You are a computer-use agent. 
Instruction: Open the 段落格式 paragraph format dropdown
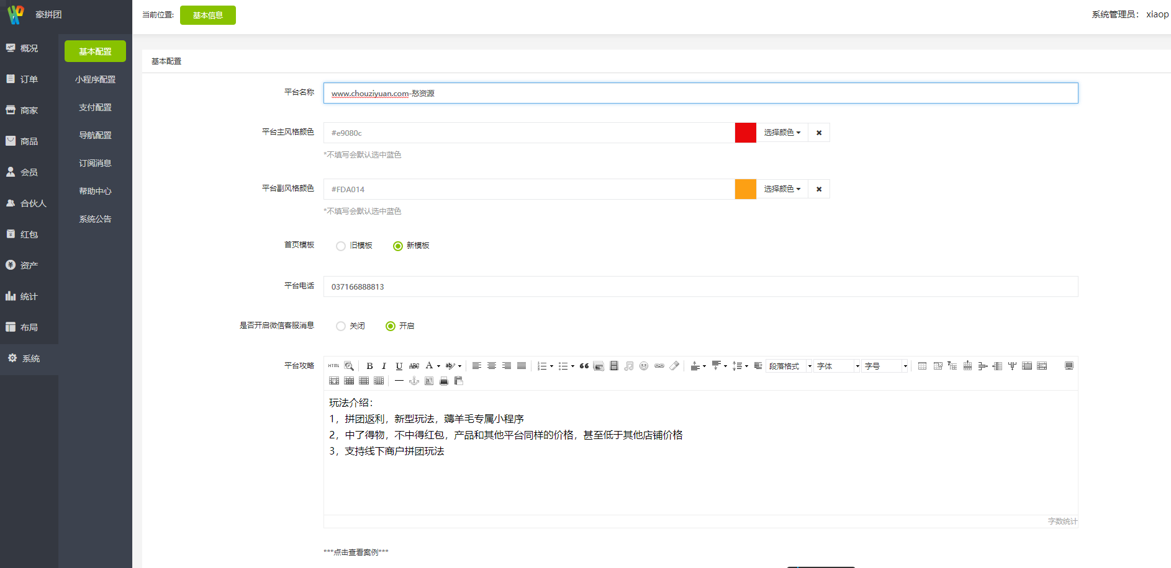pyautogui.click(x=789, y=366)
